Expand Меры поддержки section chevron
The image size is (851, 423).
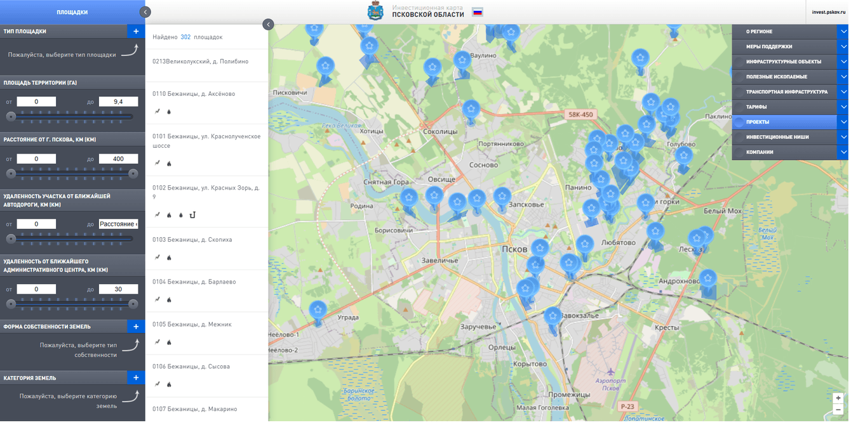(843, 46)
